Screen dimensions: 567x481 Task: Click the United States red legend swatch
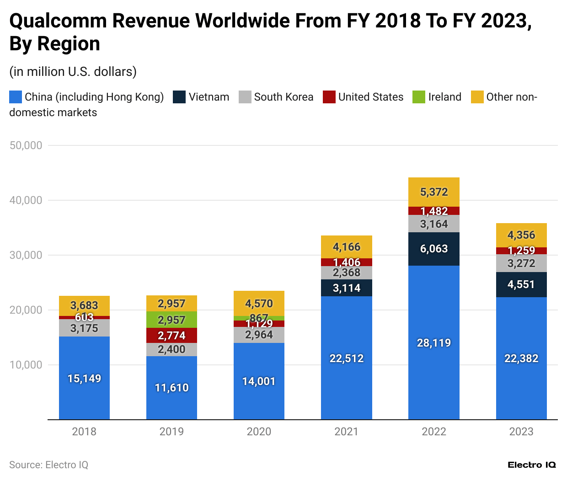[329, 97]
